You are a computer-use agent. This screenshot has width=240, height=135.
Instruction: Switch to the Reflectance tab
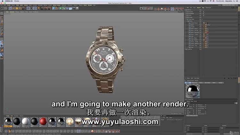pyautogui.click(x=194, y=83)
